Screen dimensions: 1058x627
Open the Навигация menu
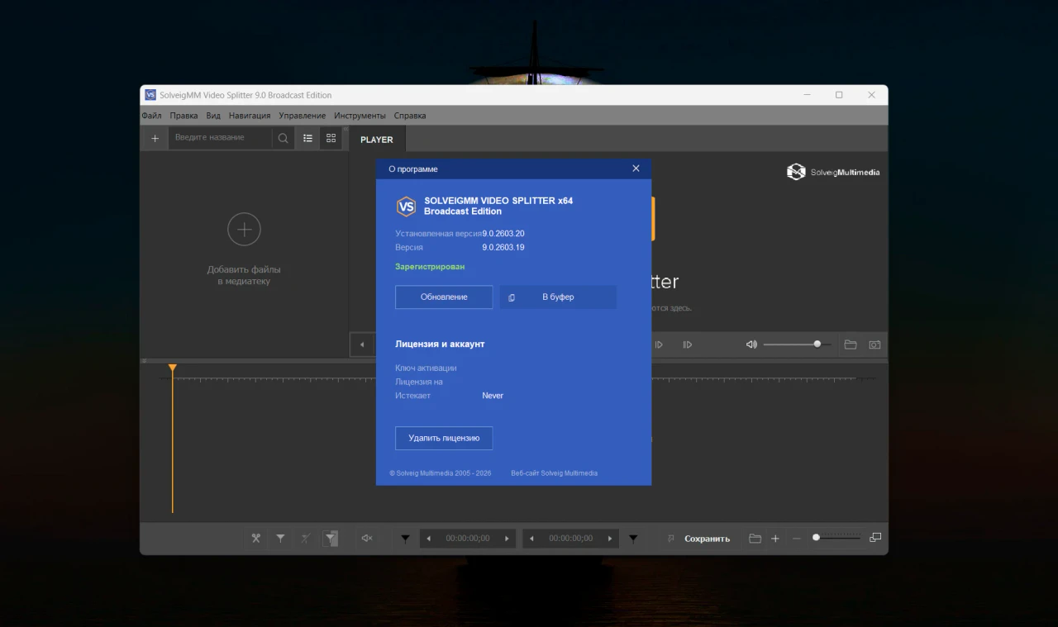(250, 116)
